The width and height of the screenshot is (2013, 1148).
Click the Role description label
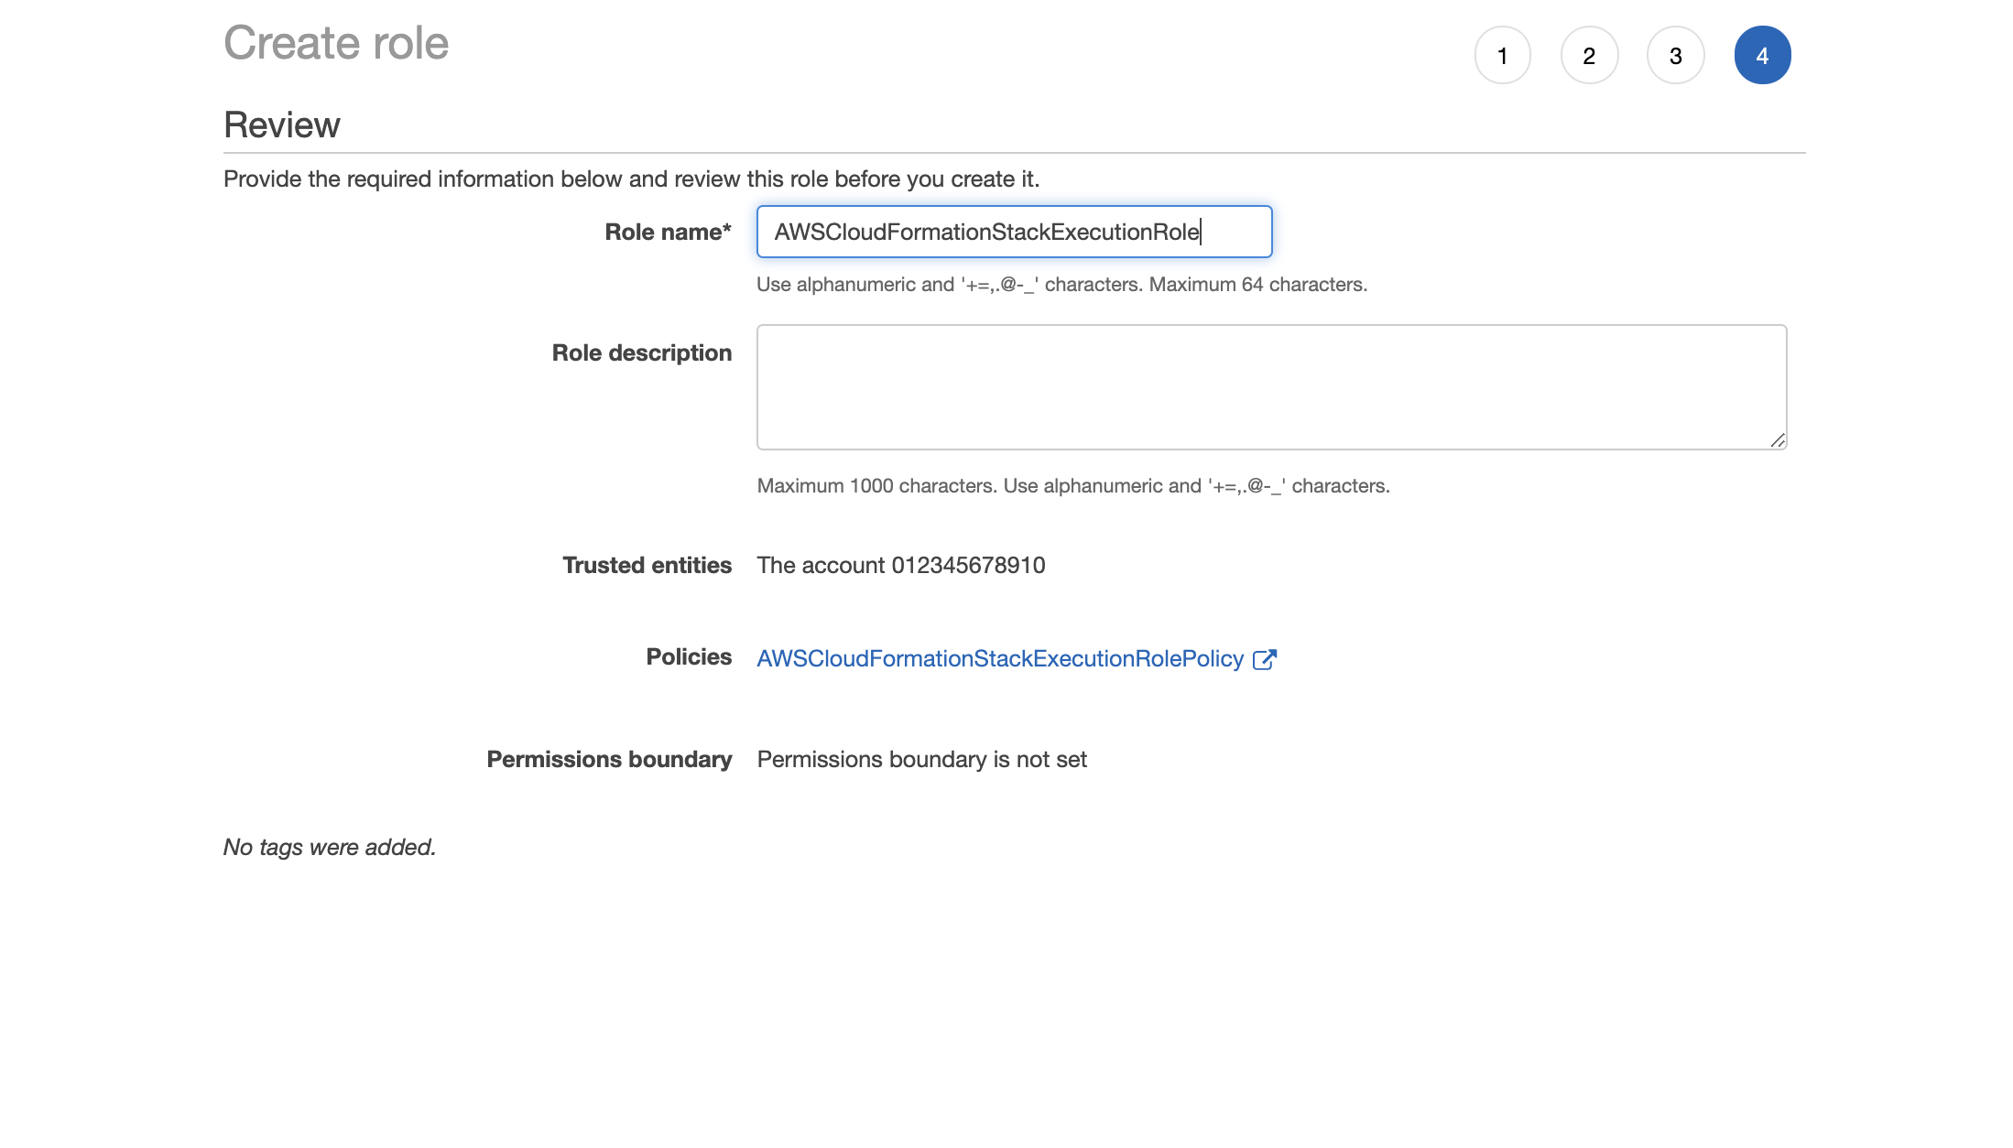point(641,352)
